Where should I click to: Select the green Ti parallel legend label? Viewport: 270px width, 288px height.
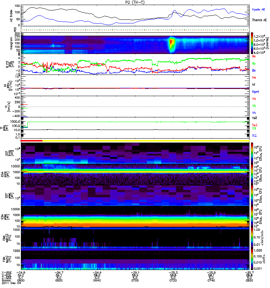(254, 129)
